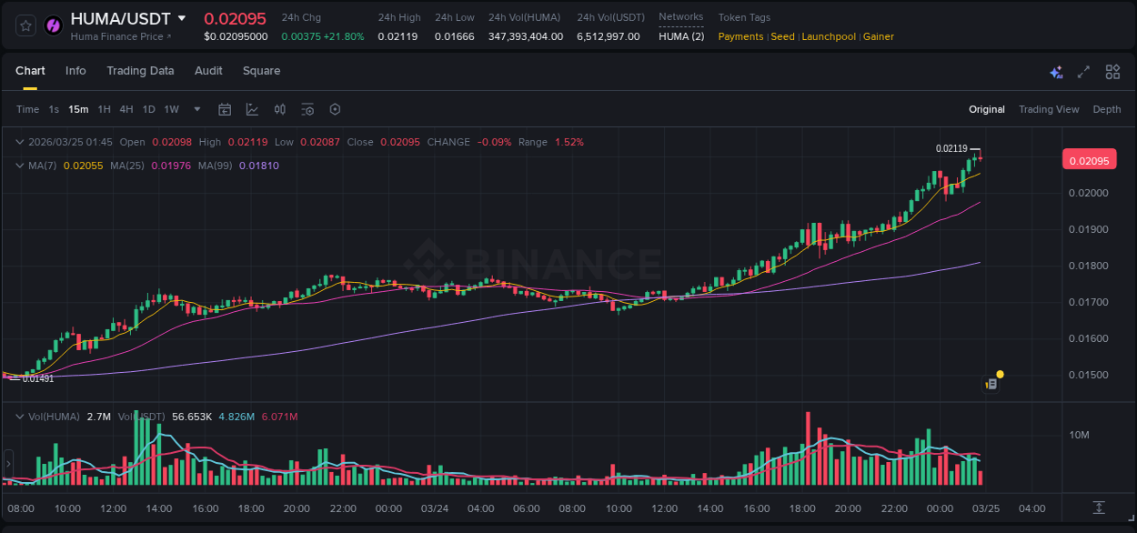
Task: Click the Huma Finance purple coin logo
Action: [54, 25]
